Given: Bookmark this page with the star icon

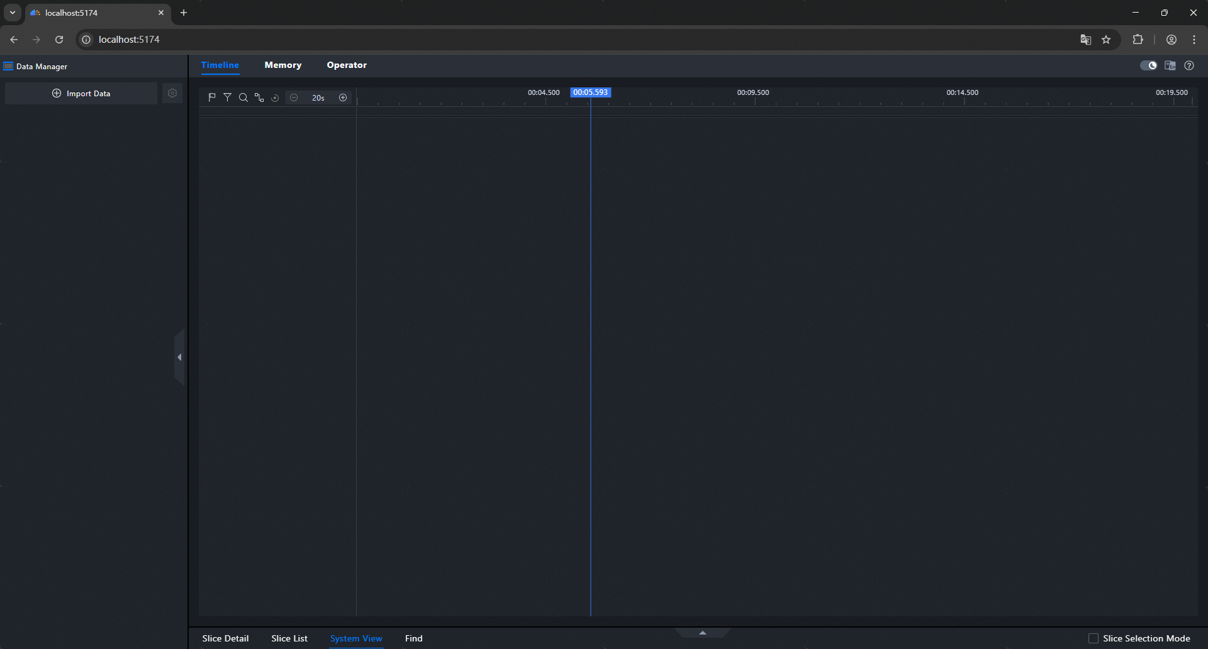Looking at the screenshot, I should pyautogui.click(x=1106, y=40).
